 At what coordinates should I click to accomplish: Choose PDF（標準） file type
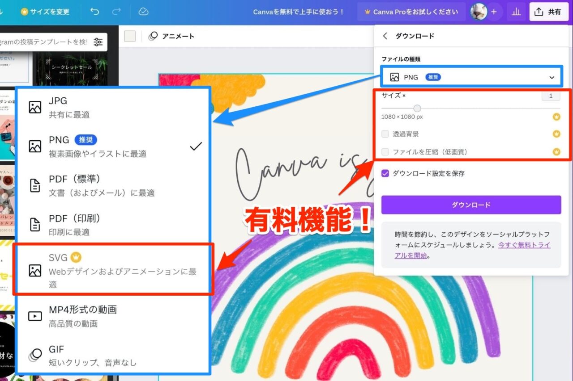pyautogui.click(x=113, y=185)
